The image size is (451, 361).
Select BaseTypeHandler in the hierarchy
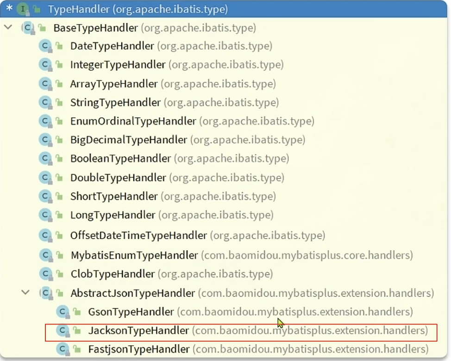224,28
